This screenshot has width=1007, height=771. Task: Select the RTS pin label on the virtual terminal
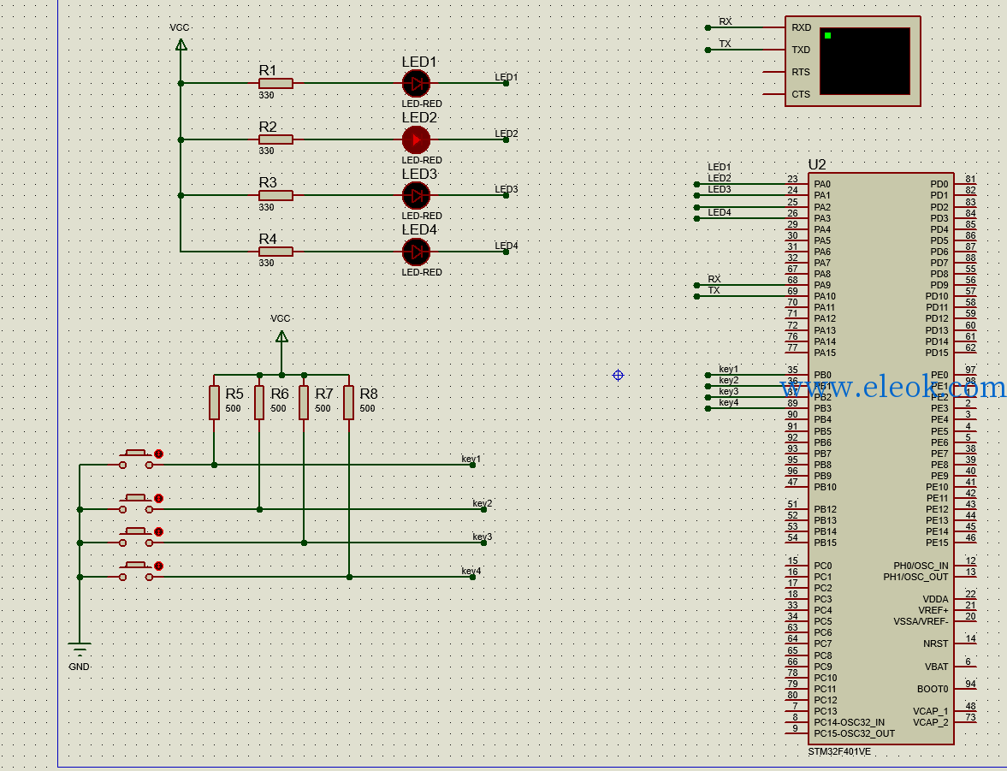pyautogui.click(x=801, y=72)
